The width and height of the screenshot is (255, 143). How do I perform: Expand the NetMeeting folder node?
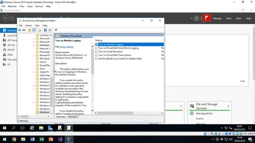pos(33,45)
